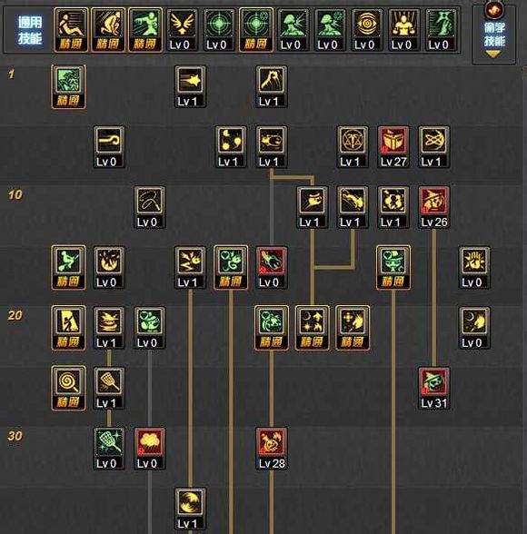Select the lollipop skill icon
The width and height of the screenshot is (527, 534).
tap(68, 388)
